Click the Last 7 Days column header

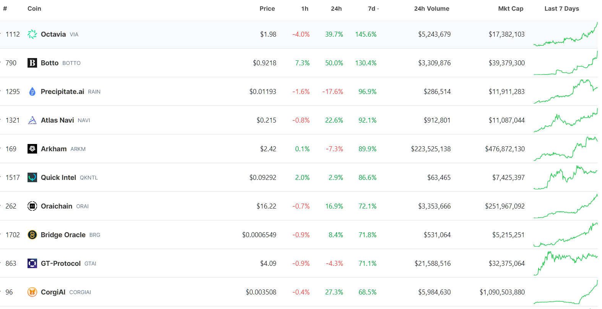561,9
